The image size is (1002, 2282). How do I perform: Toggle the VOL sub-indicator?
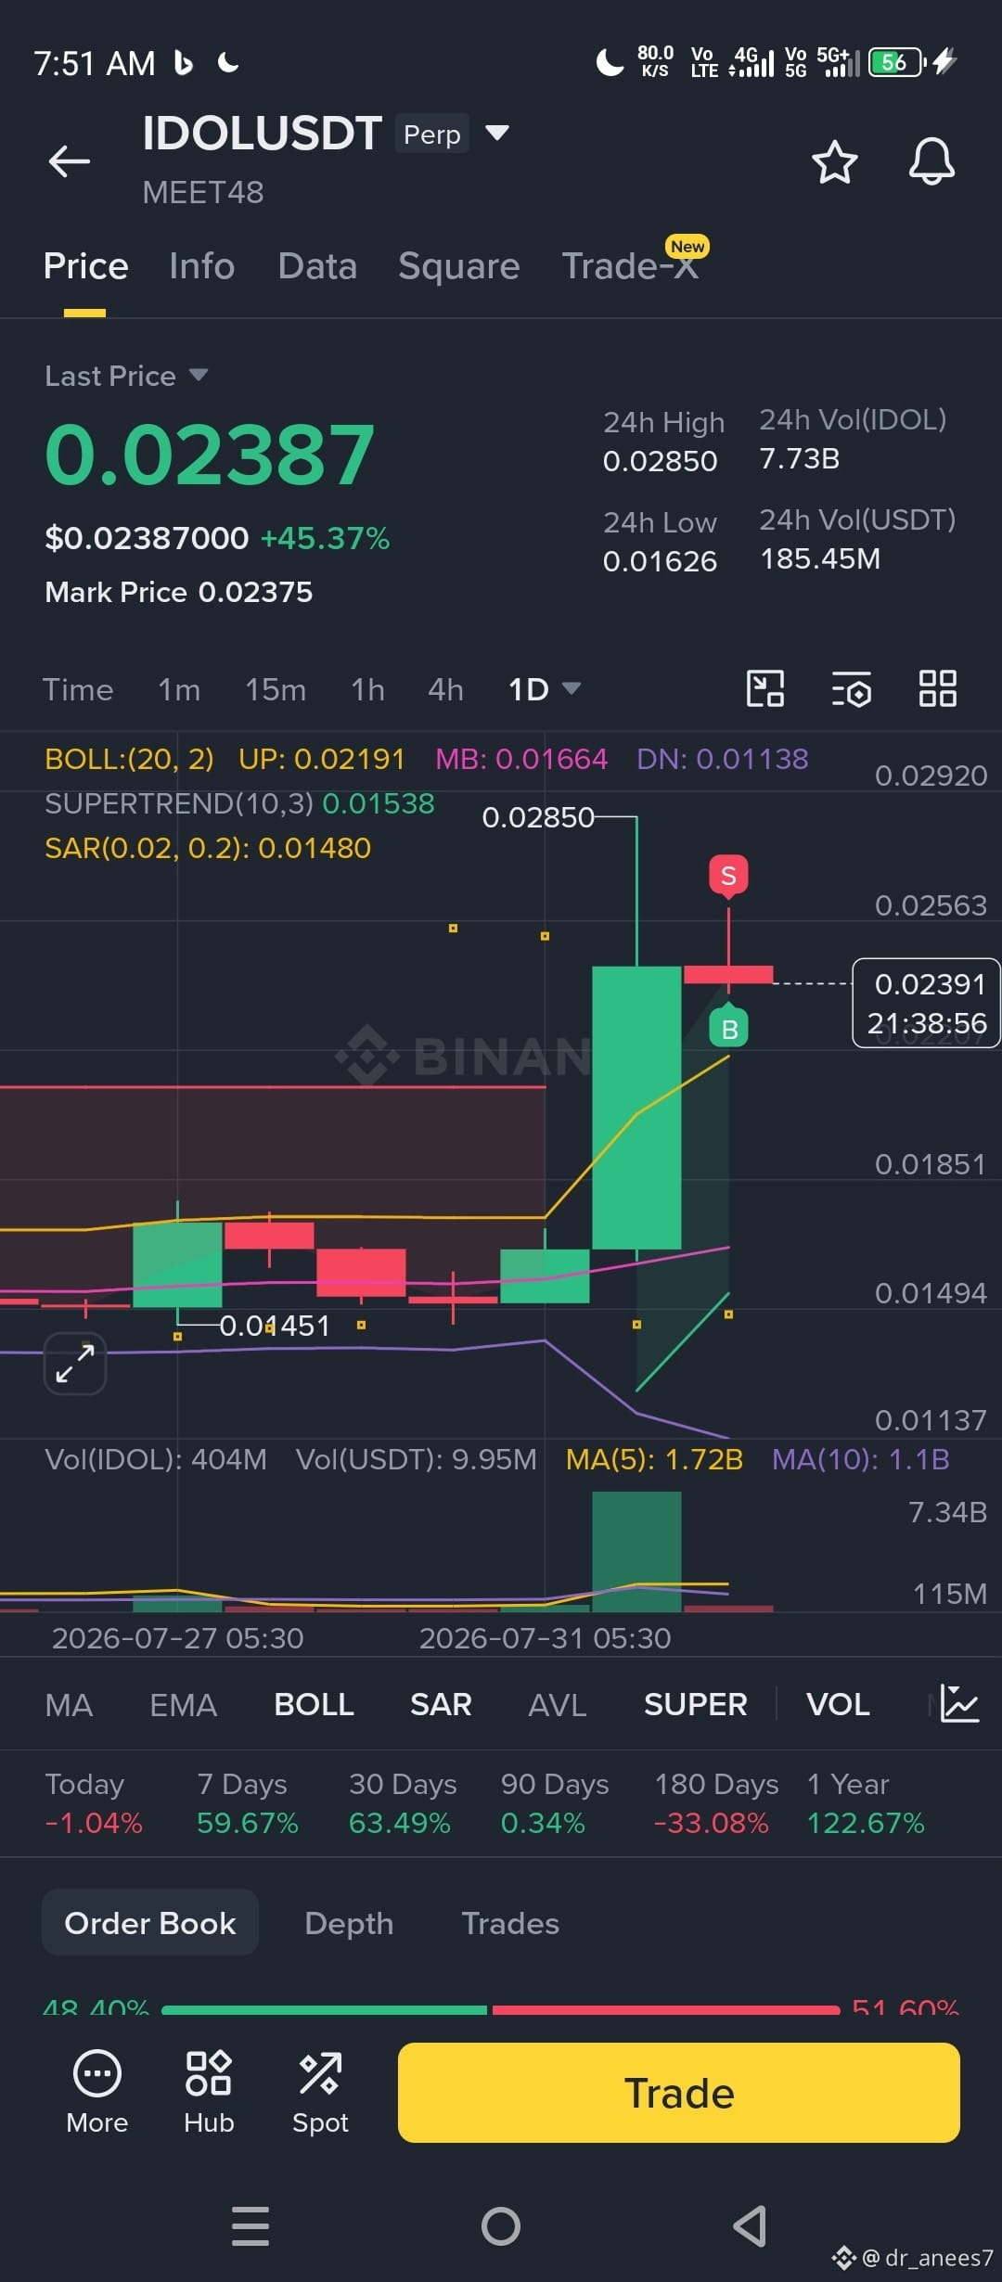click(x=838, y=1704)
